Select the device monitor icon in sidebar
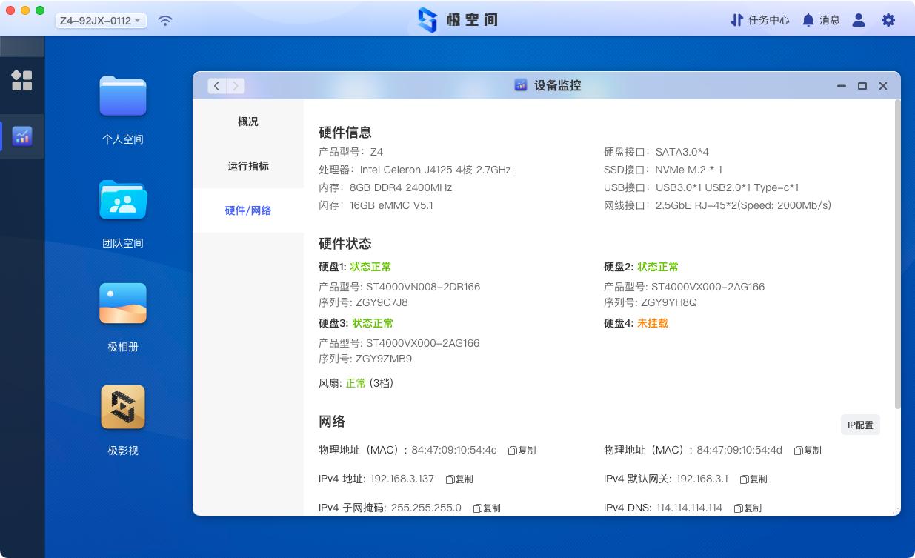Screen dimensions: 915x558 (x=22, y=136)
